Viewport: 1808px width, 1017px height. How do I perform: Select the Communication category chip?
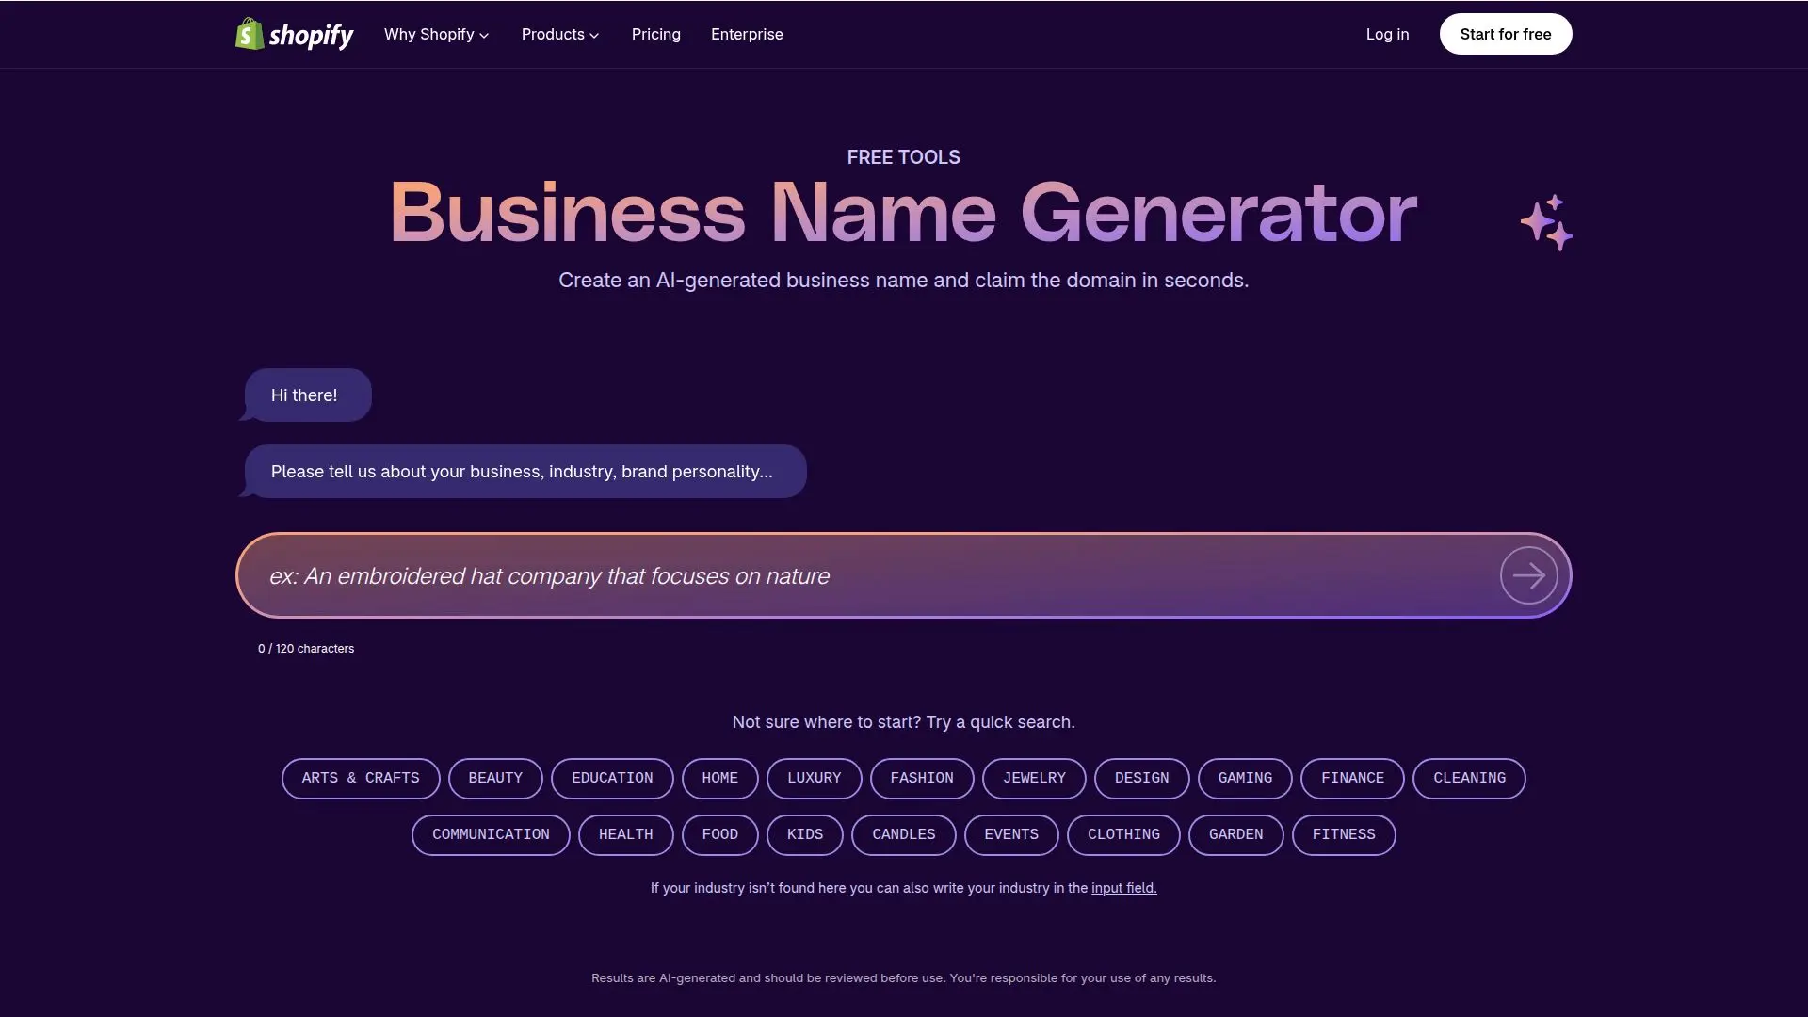[x=491, y=834]
